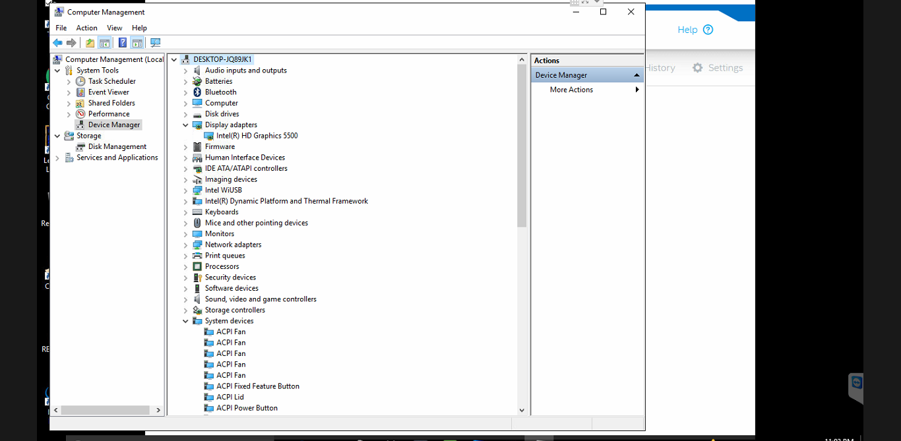Click the console tree horizontal scroll left arrow
Screen dimensions: 901x441
pos(56,410)
